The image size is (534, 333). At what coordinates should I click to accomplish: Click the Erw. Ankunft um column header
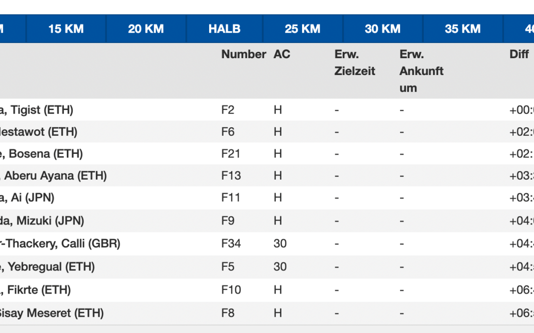tap(421, 71)
